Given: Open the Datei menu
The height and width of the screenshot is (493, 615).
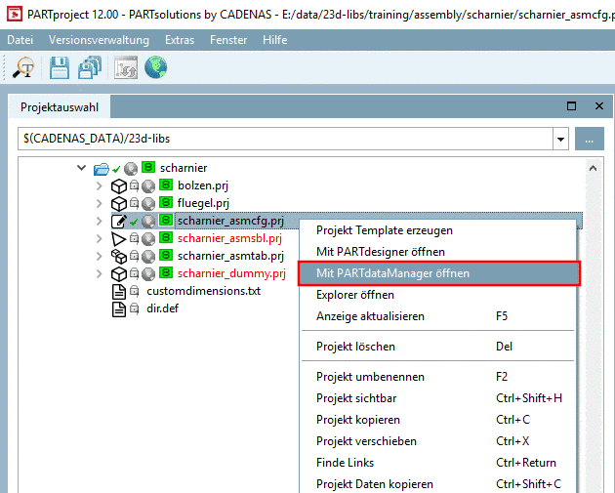Looking at the screenshot, I should (20, 40).
